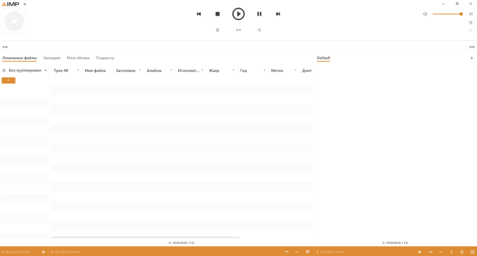
Task: Open the equalizer and sound effects icon
Action: pyautogui.click(x=471, y=14)
